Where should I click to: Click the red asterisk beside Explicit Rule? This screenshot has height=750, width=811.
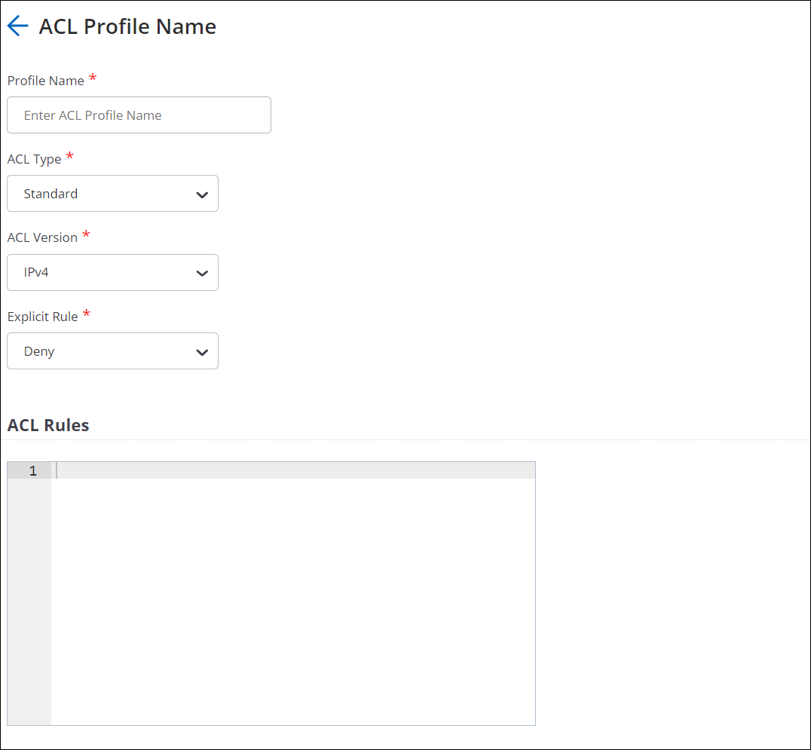coord(86,313)
